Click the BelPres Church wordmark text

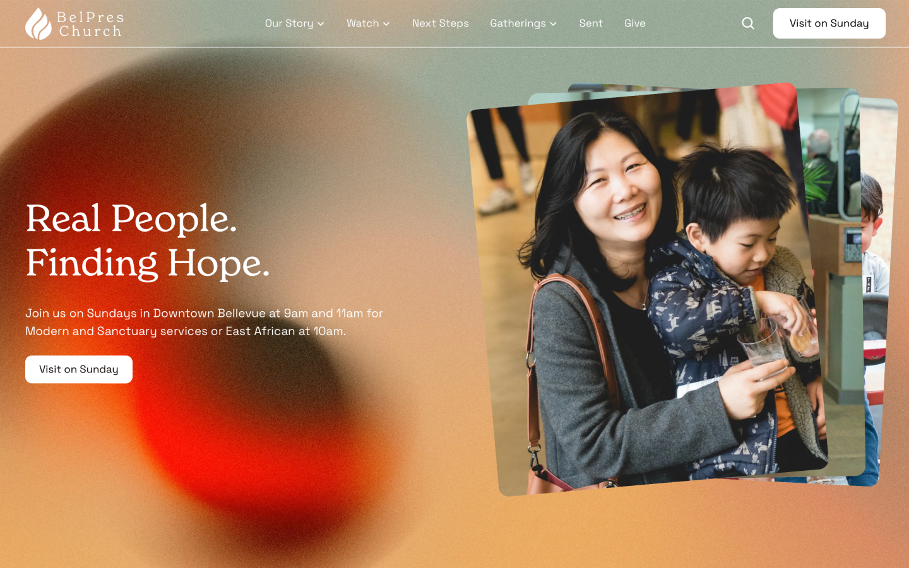[x=90, y=24]
